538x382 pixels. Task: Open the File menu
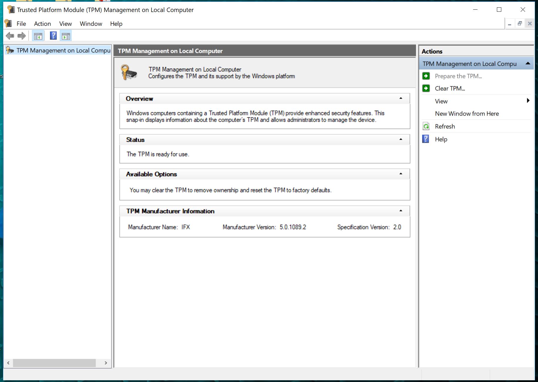pyautogui.click(x=21, y=24)
